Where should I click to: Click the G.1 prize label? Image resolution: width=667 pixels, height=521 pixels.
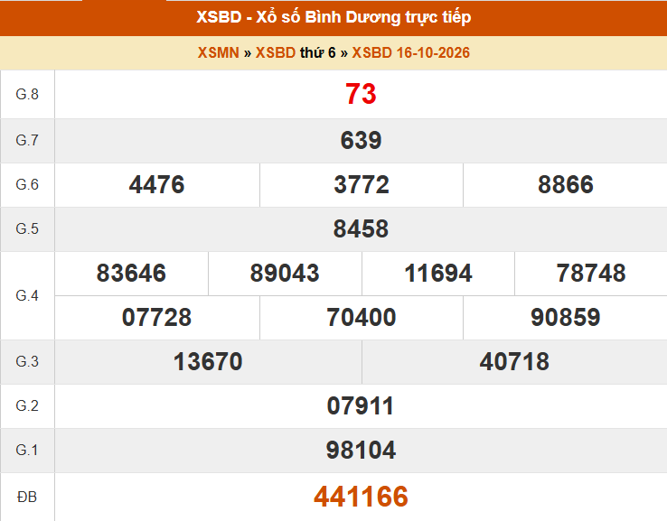[x=27, y=450]
